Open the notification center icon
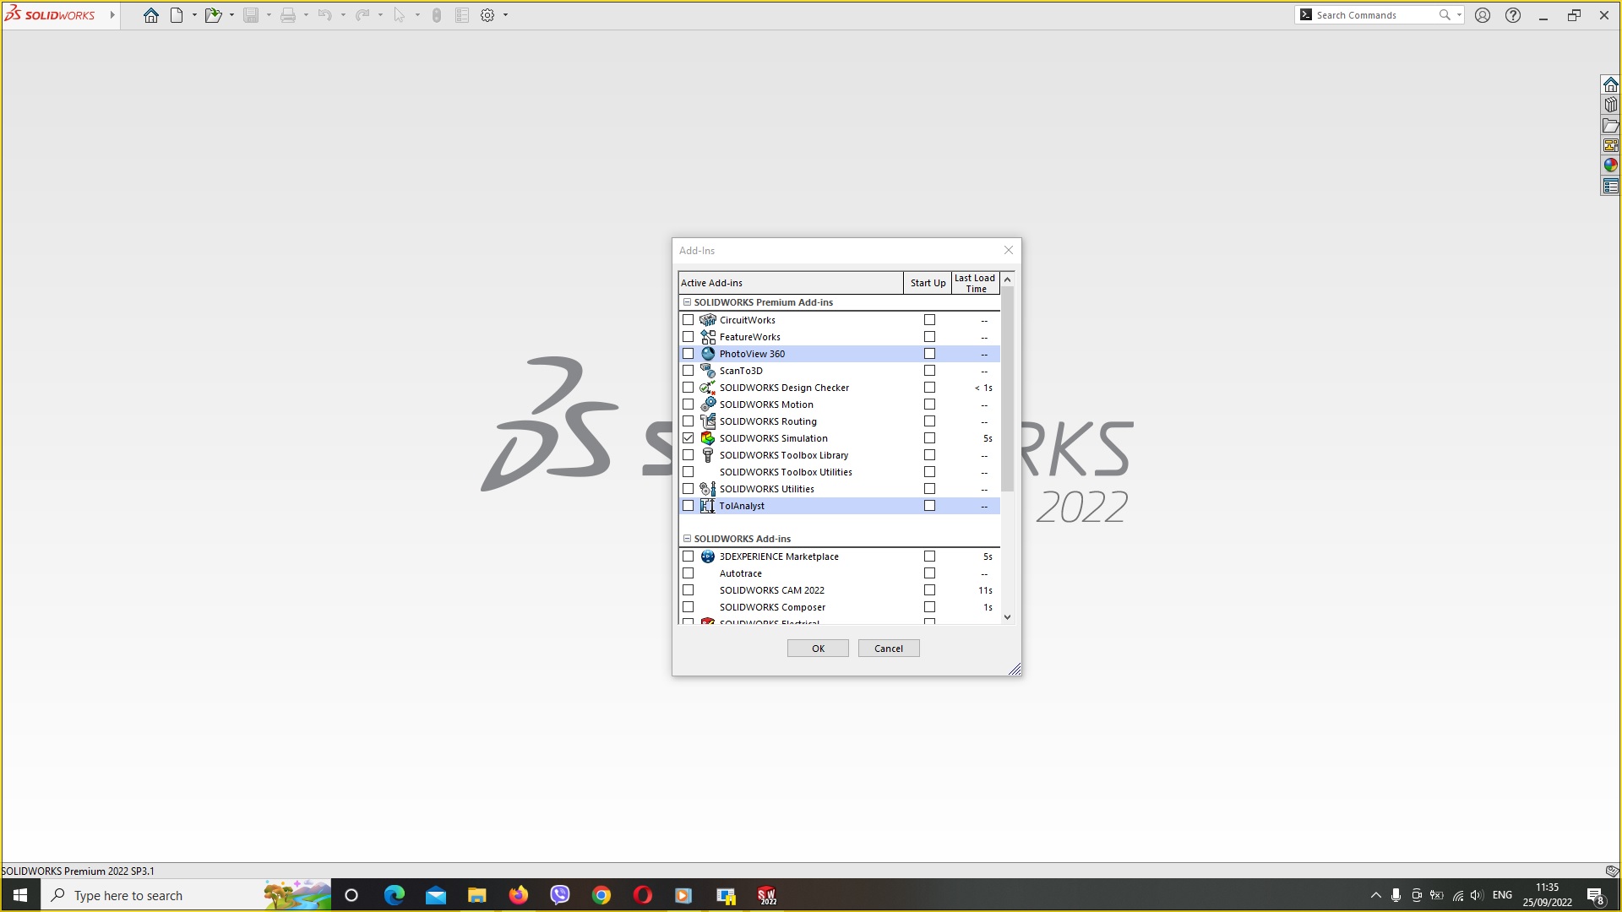The image size is (1622, 912). 1596,895
